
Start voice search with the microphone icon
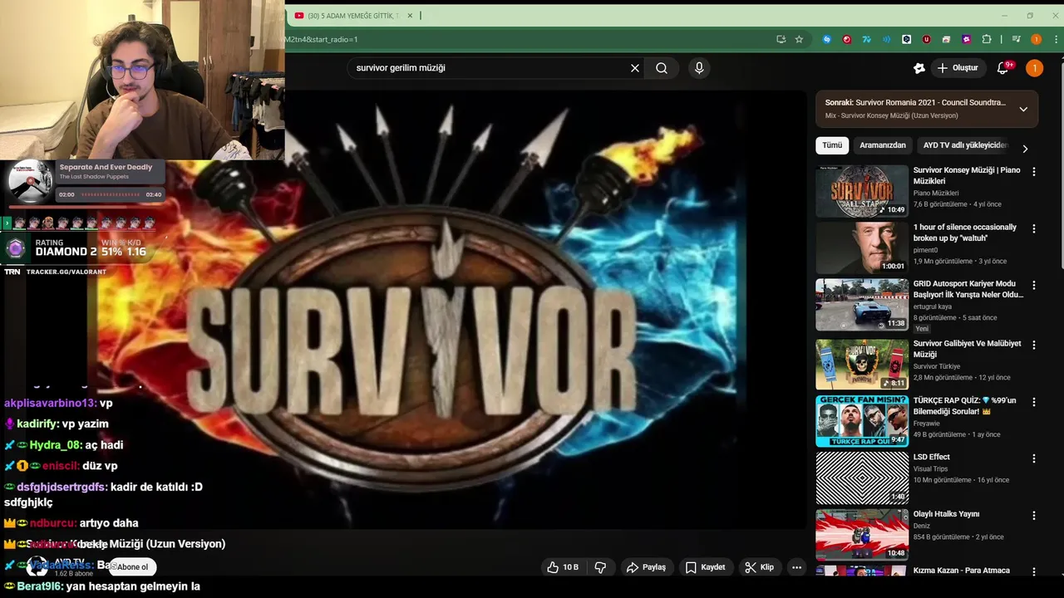pyautogui.click(x=699, y=68)
